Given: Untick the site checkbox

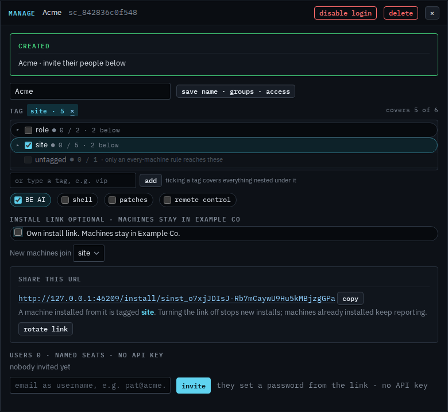Looking at the screenshot, I should (28, 145).
